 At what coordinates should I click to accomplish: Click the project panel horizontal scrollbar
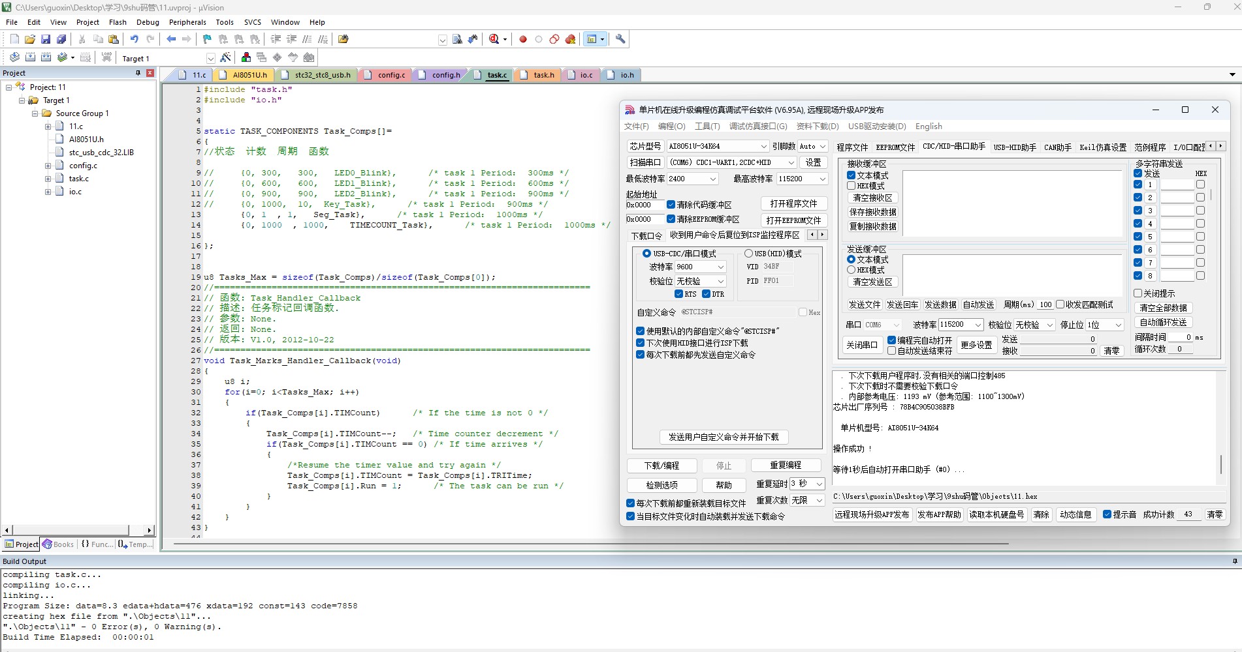pyautogui.click(x=78, y=530)
